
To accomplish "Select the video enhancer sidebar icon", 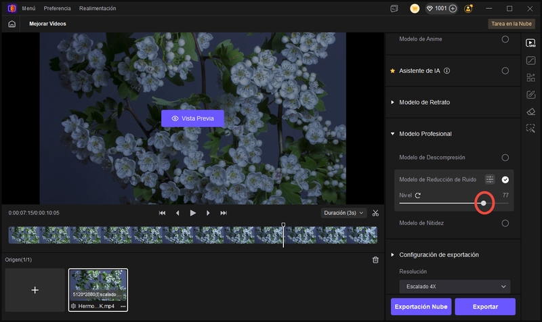I will coord(530,43).
